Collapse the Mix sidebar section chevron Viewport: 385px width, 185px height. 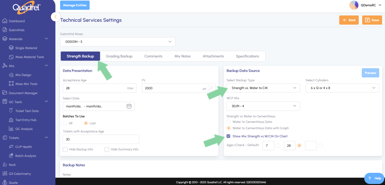(x=46, y=66)
